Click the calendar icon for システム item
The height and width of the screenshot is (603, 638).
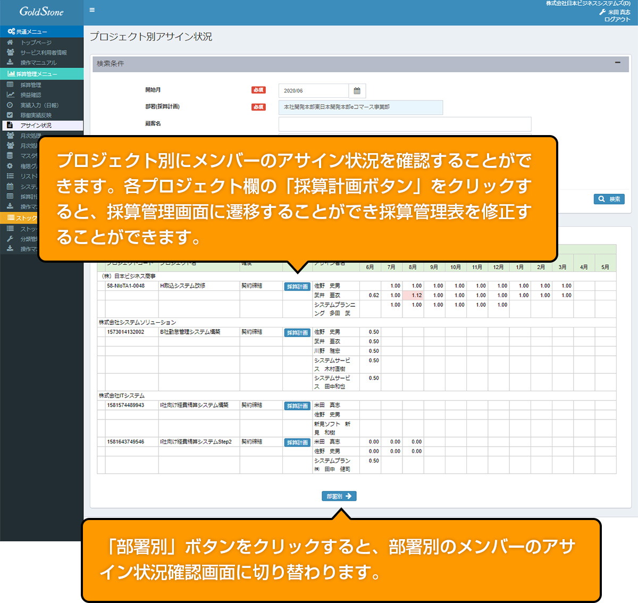click(x=10, y=187)
